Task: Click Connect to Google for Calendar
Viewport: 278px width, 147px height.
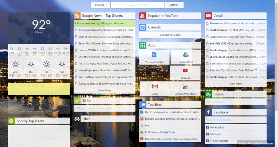Action: 170,35
